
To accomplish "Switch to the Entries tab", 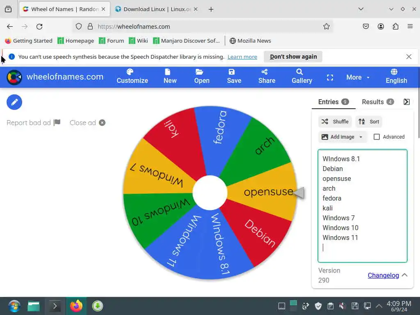I will point(333,102).
